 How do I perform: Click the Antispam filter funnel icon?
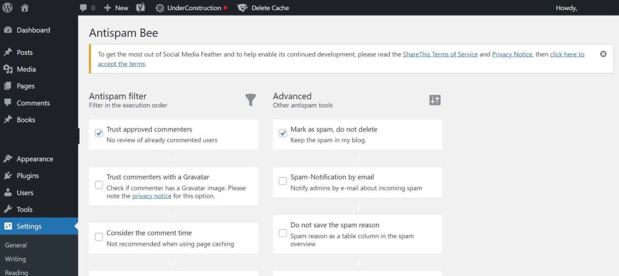click(251, 100)
